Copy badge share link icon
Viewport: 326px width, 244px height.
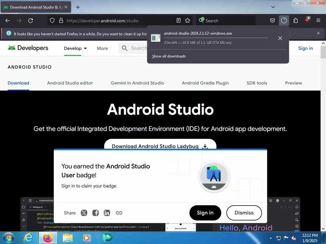(119, 213)
